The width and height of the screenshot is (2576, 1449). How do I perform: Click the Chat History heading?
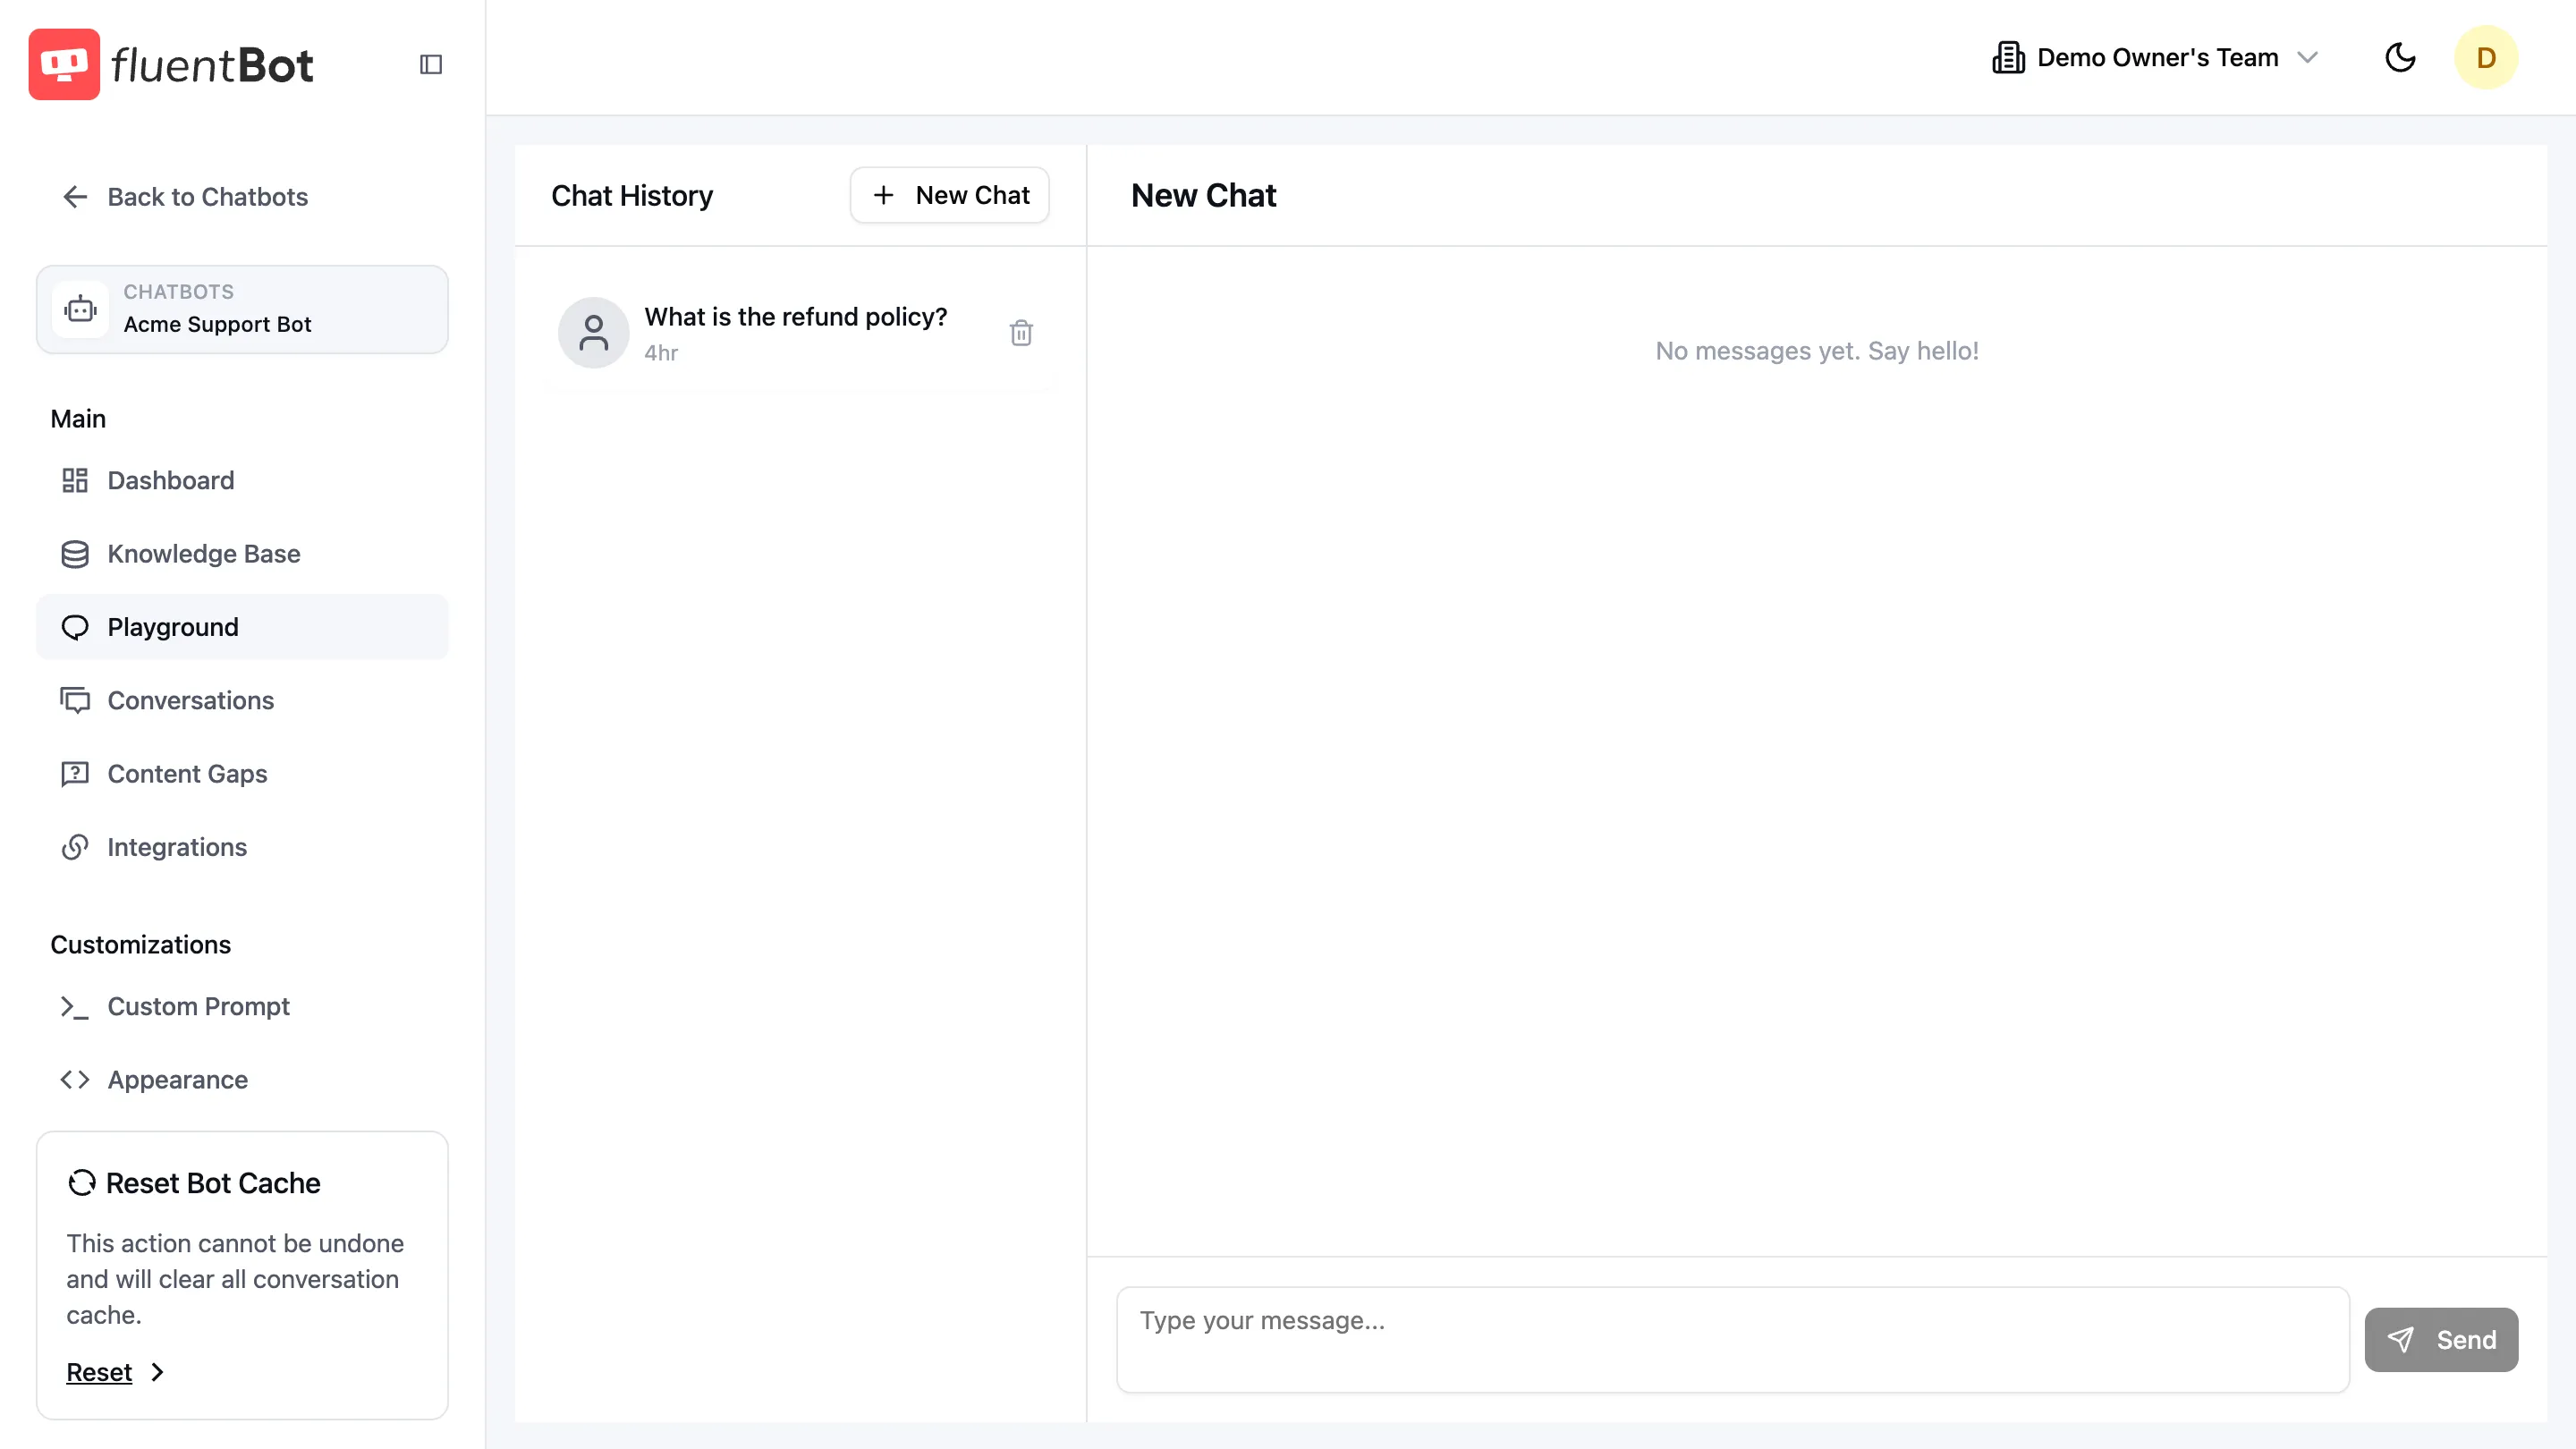tap(632, 196)
